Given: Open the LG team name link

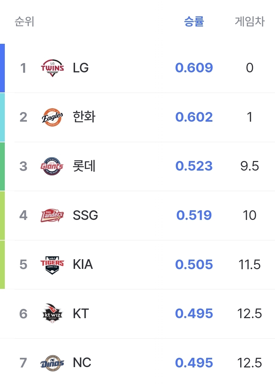Looking at the screenshot, I should pos(81,68).
